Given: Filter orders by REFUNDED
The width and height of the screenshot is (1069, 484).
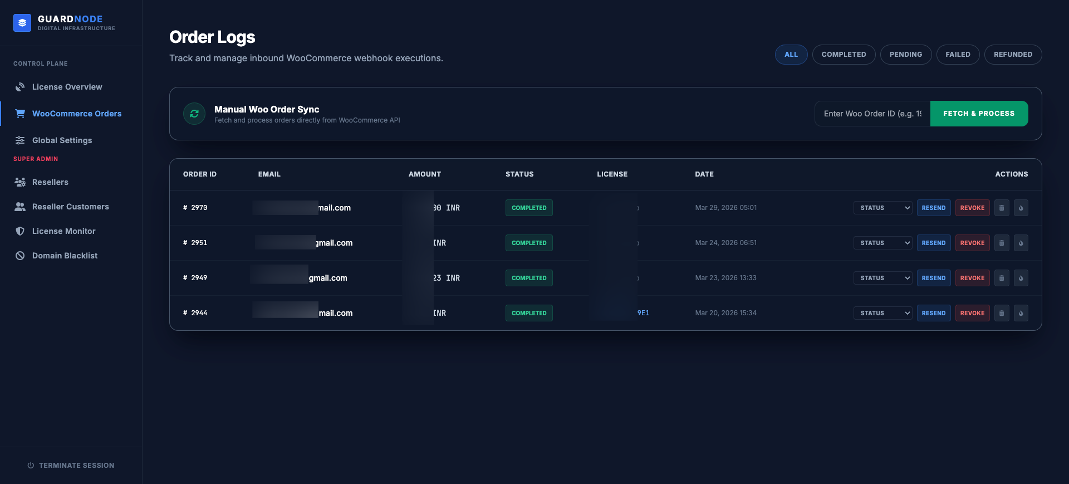Looking at the screenshot, I should click(x=1013, y=55).
